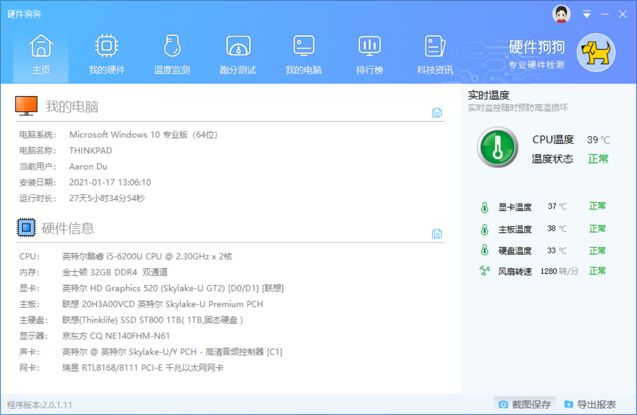The image size is (637, 415).
Task: Click the camera icon on 截图保存
Action: pyautogui.click(x=503, y=404)
